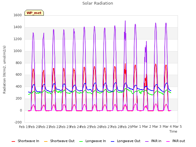Click the Feb 22 x-axis label
The image size is (196, 147).
click(x=55, y=127)
